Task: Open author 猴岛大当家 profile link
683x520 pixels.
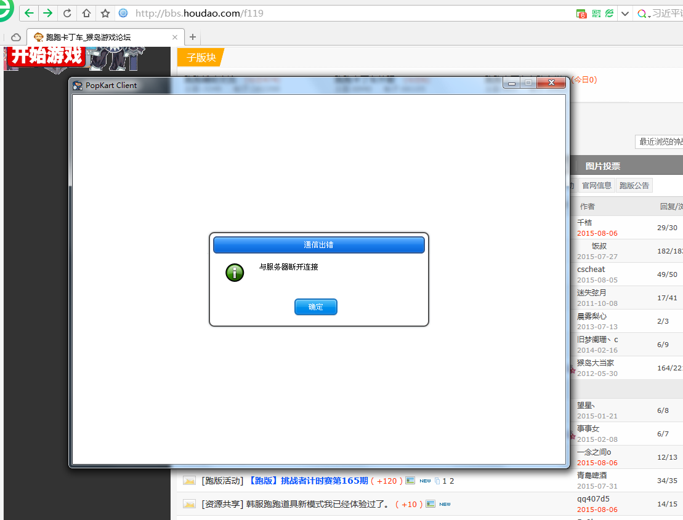Action: 596,363
